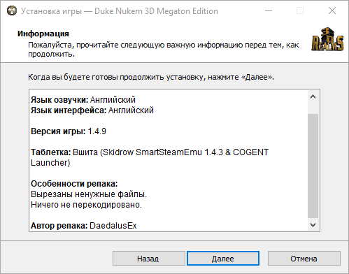Continue installation with the Далее button
Screen dimensions: 349x274
223,259
